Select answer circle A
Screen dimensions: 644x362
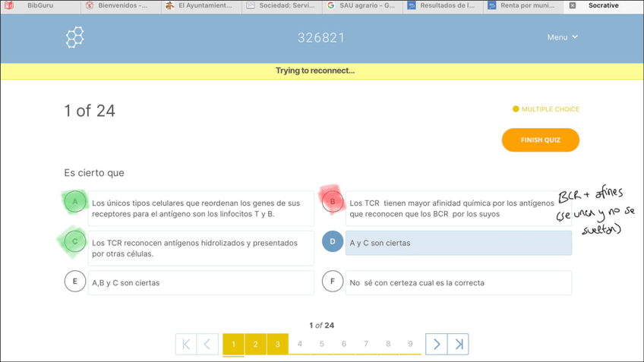74,202
